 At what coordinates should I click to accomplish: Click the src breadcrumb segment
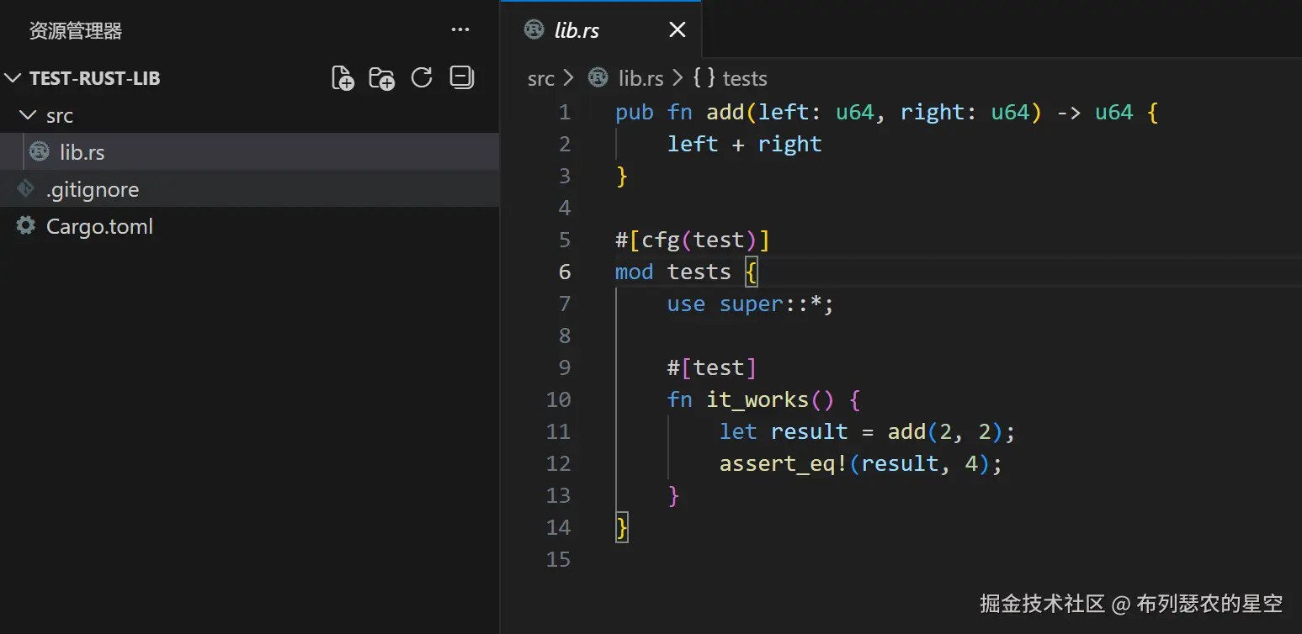tap(541, 79)
